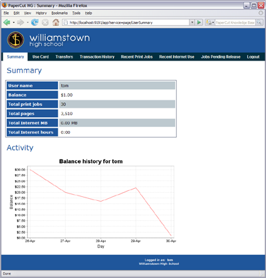Viewport: 266px width, 278px height.
Task: Open the Jobs Pending Release tab
Action: [221, 57]
